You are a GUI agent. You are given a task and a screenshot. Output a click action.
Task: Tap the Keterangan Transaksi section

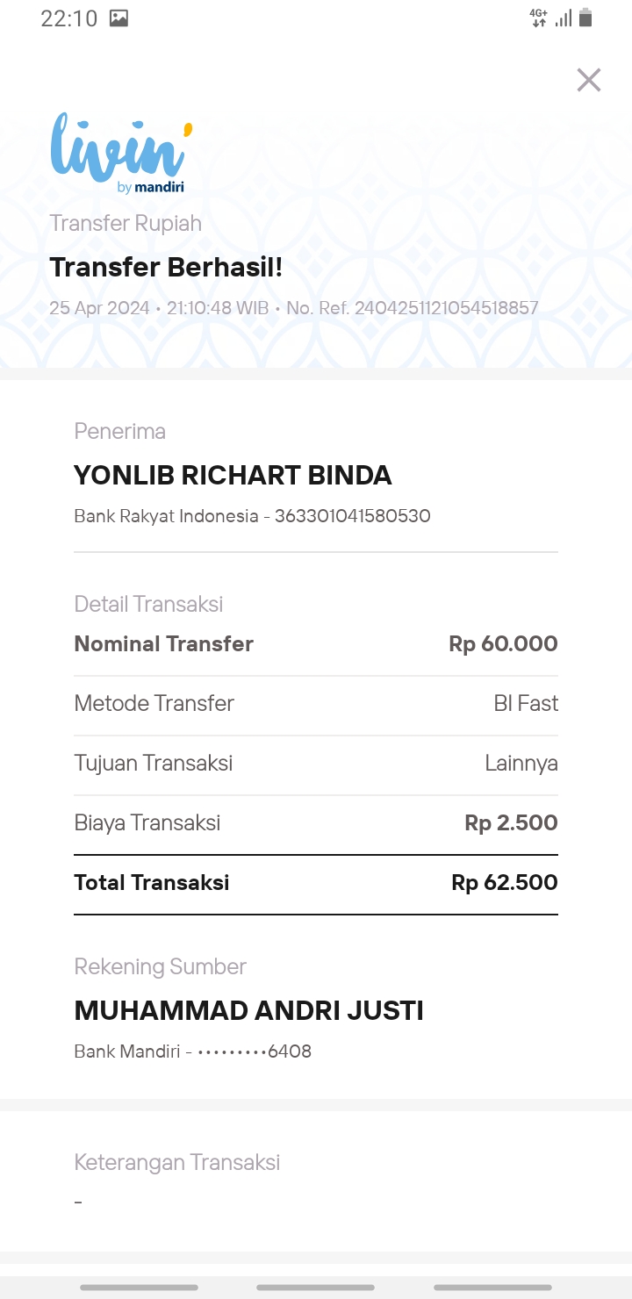point(316,1181)
